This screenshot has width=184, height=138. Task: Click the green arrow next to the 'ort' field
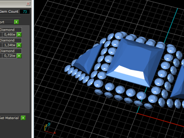click(x=16, y=22)
